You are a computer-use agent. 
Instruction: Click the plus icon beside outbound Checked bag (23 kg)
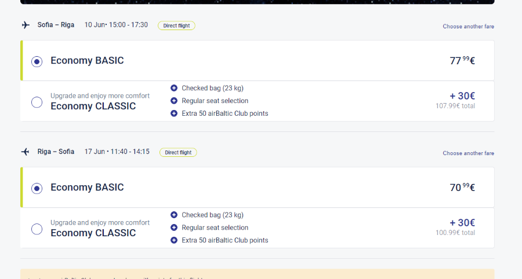(174, 88)
